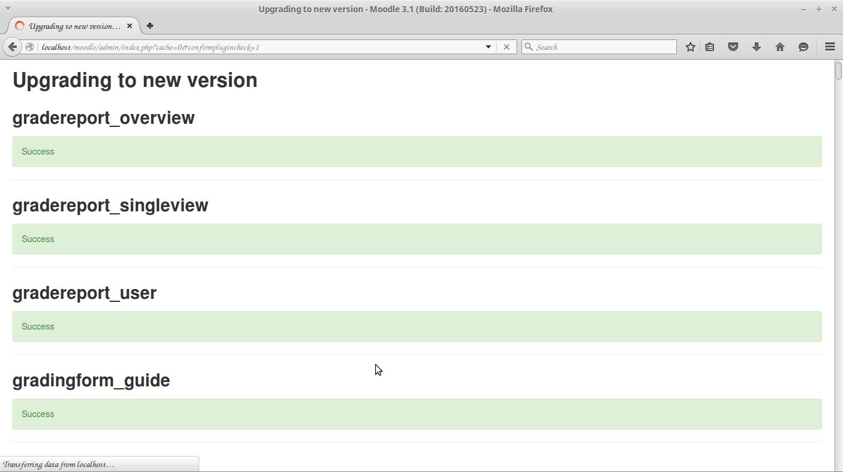
Task: Click the gradingform_guide heading
Action: 91,380
